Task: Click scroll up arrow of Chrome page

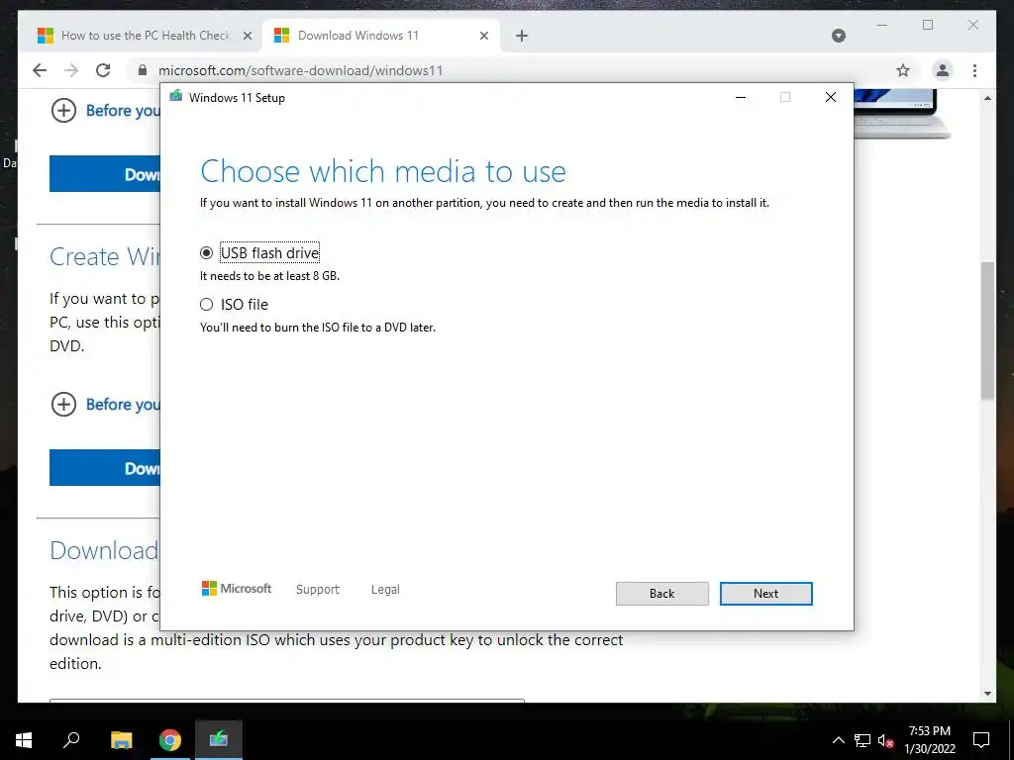Action: pos(987,98)
